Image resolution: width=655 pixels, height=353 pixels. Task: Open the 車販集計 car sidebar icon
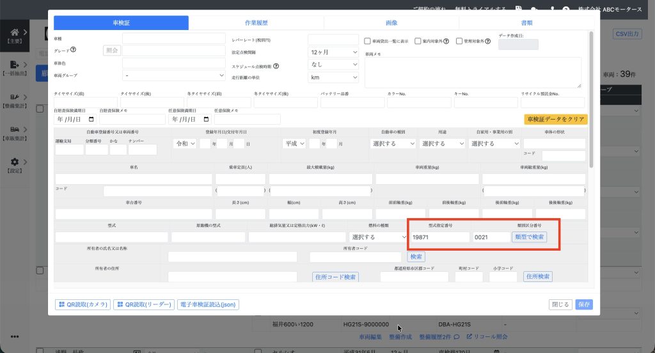click(x=15, y=129)
